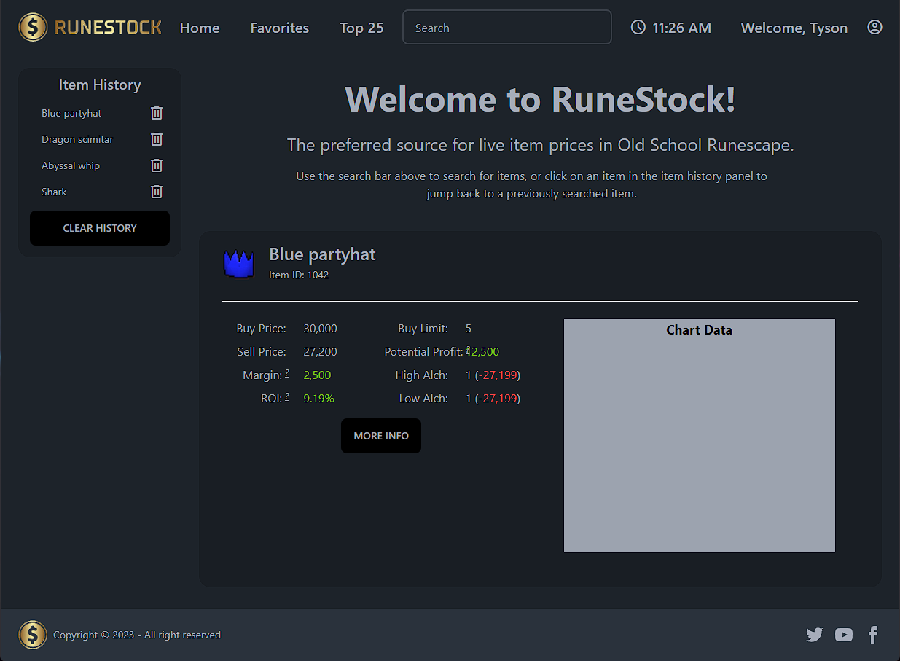Click the Buy Price value 30,000
Viewport: 900px width, 661px height.
[x=320, y=329]
